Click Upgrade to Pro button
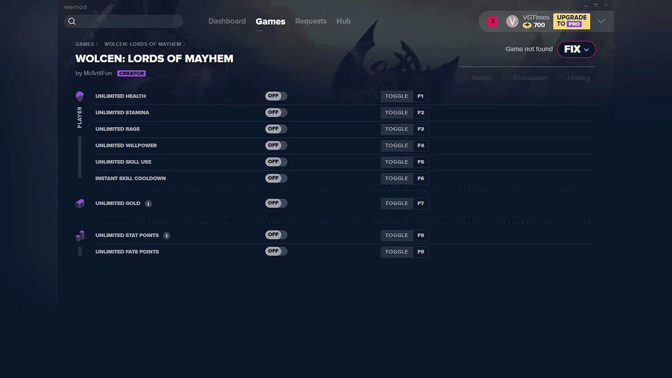This screenshot has height=378, width=672. (571, 21)
